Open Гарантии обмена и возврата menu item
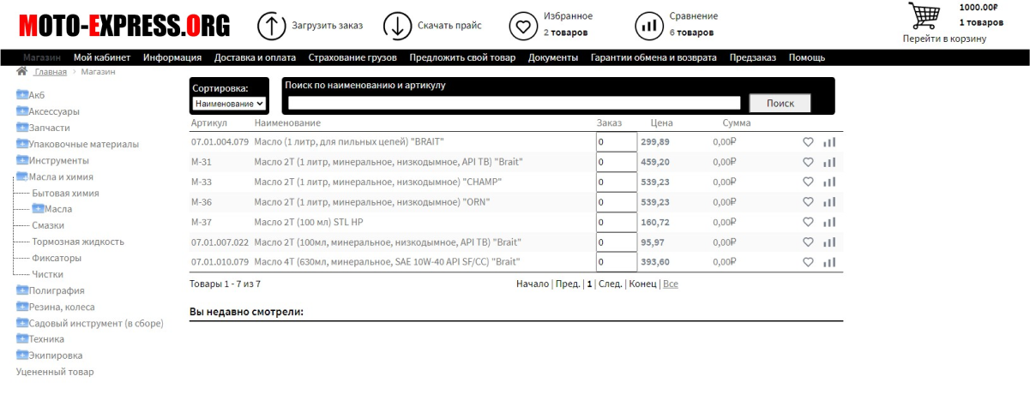 (654, 57)
